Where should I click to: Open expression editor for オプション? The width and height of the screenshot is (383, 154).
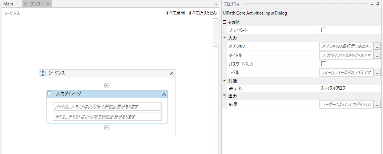tap(377, 46)
